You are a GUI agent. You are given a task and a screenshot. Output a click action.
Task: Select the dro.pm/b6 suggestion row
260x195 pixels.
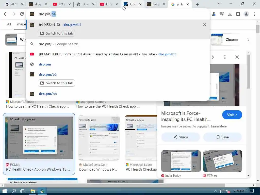pyautogui.click(x=118, y=74)
